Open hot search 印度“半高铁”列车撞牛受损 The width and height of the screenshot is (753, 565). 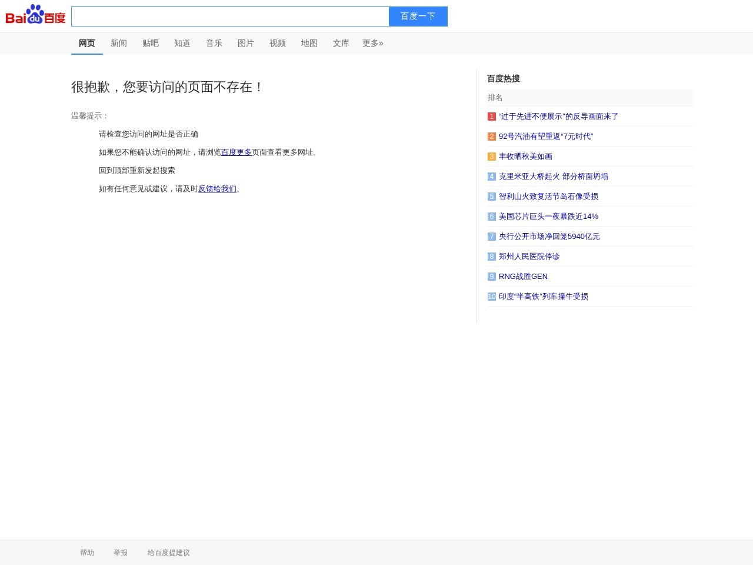544,297
